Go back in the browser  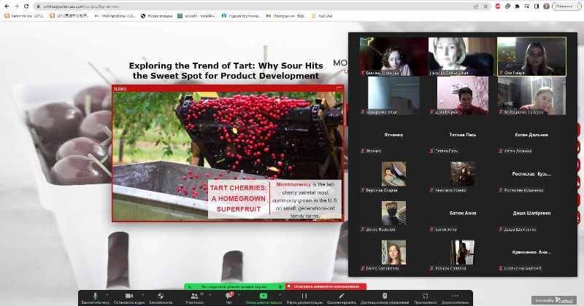pyautogui.click(x=7, y=7)
